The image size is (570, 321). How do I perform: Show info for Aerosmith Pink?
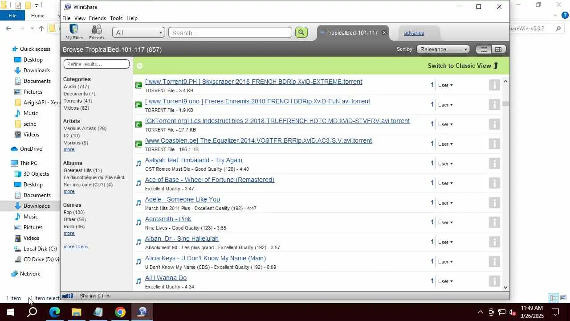click(494, 222)
